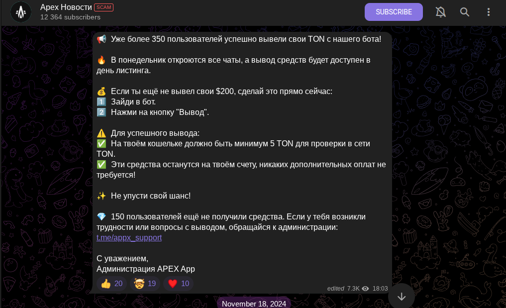506x308 pixels.
Task: Click the November 18, 2024 date badge
Action: (254, 304)
